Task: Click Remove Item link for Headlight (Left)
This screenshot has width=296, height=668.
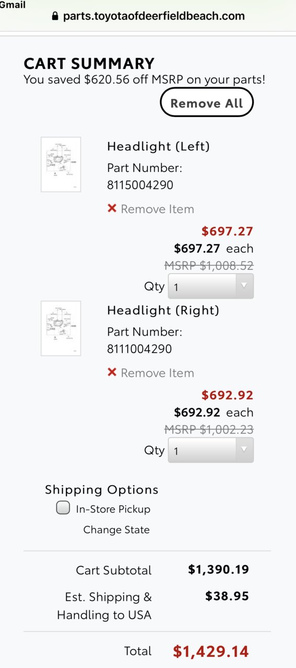Action: tap(157, 209)
